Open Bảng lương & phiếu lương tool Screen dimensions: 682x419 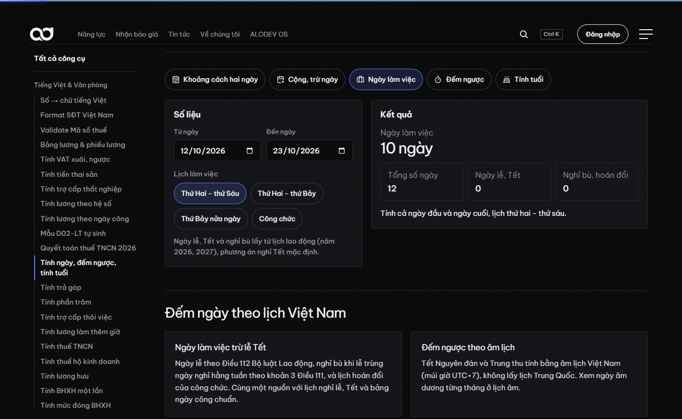click(83, 145)
